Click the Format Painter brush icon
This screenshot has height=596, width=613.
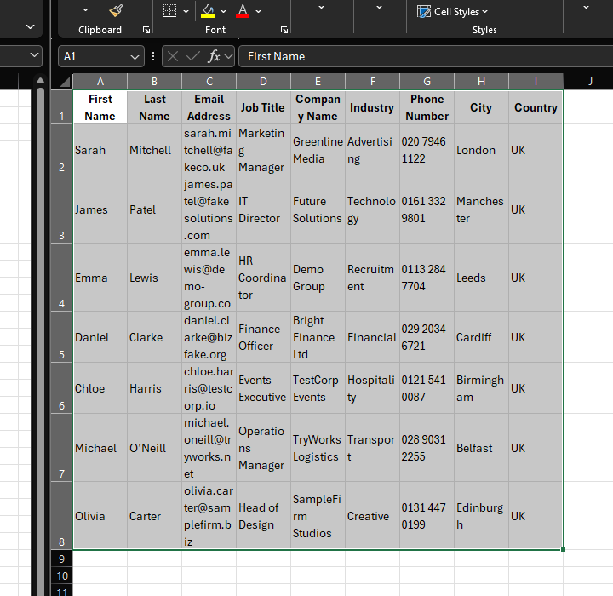pyautogui.click(x=116, y=10)
